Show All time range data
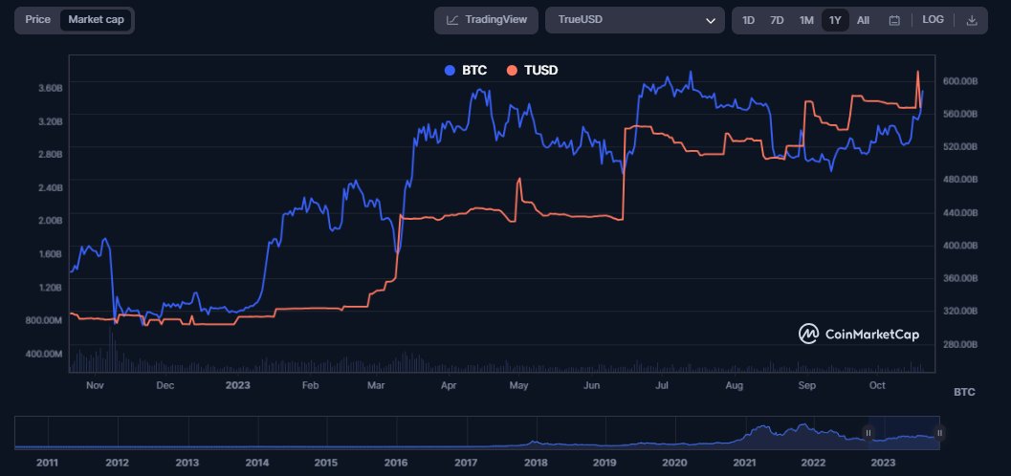Viewport: 1011px width, 476px height. (863, 21)
